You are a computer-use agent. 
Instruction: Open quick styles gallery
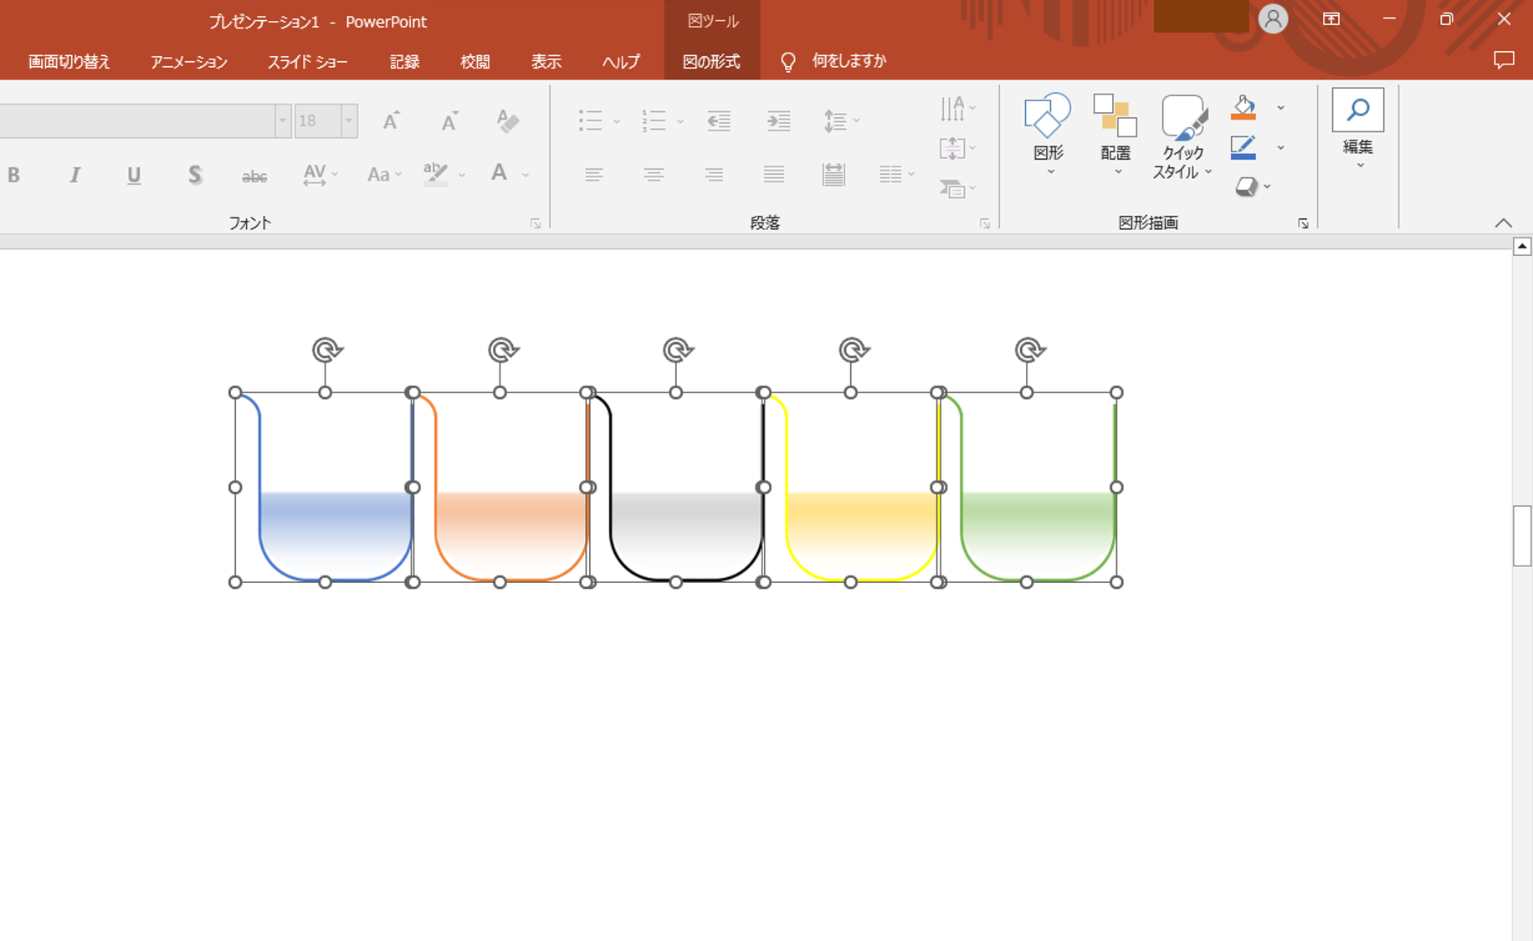[1183, 136]
